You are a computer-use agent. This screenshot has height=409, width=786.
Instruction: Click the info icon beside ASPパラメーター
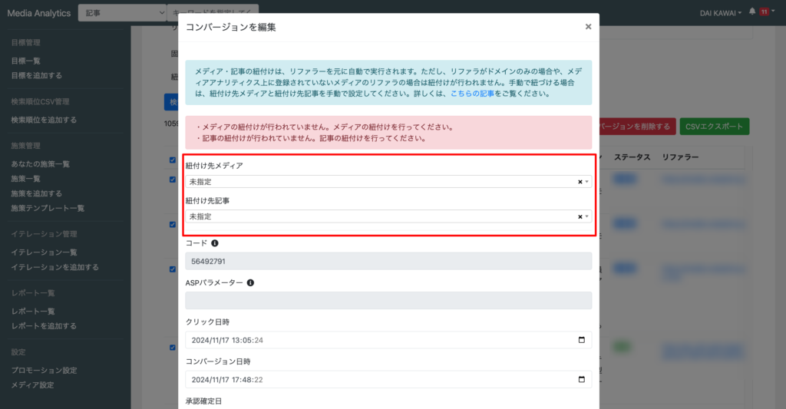pos(250,282)
